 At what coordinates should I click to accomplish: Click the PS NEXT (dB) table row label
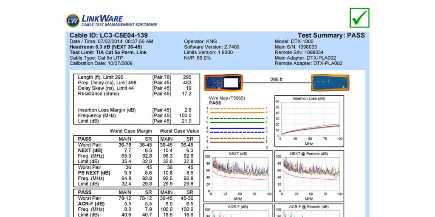click(x=94, y=173)
